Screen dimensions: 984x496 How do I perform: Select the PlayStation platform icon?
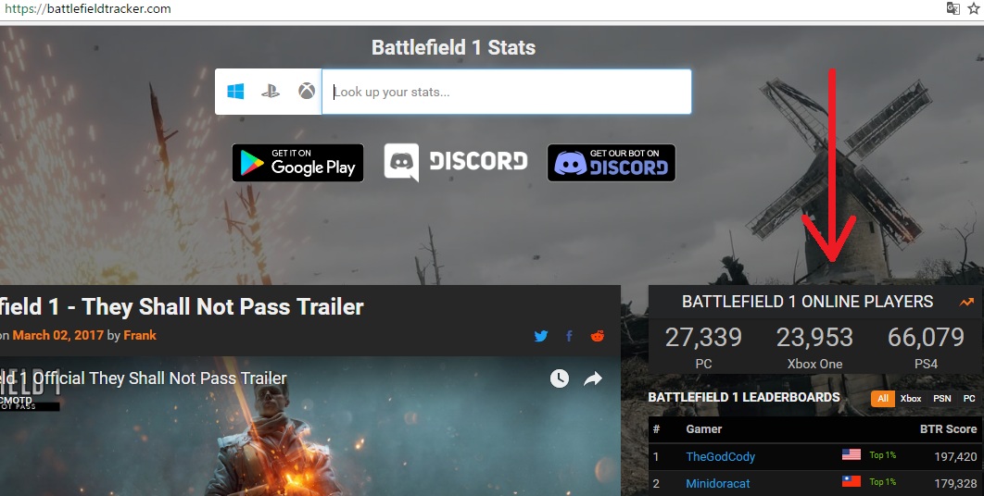[x=271, y=92]
